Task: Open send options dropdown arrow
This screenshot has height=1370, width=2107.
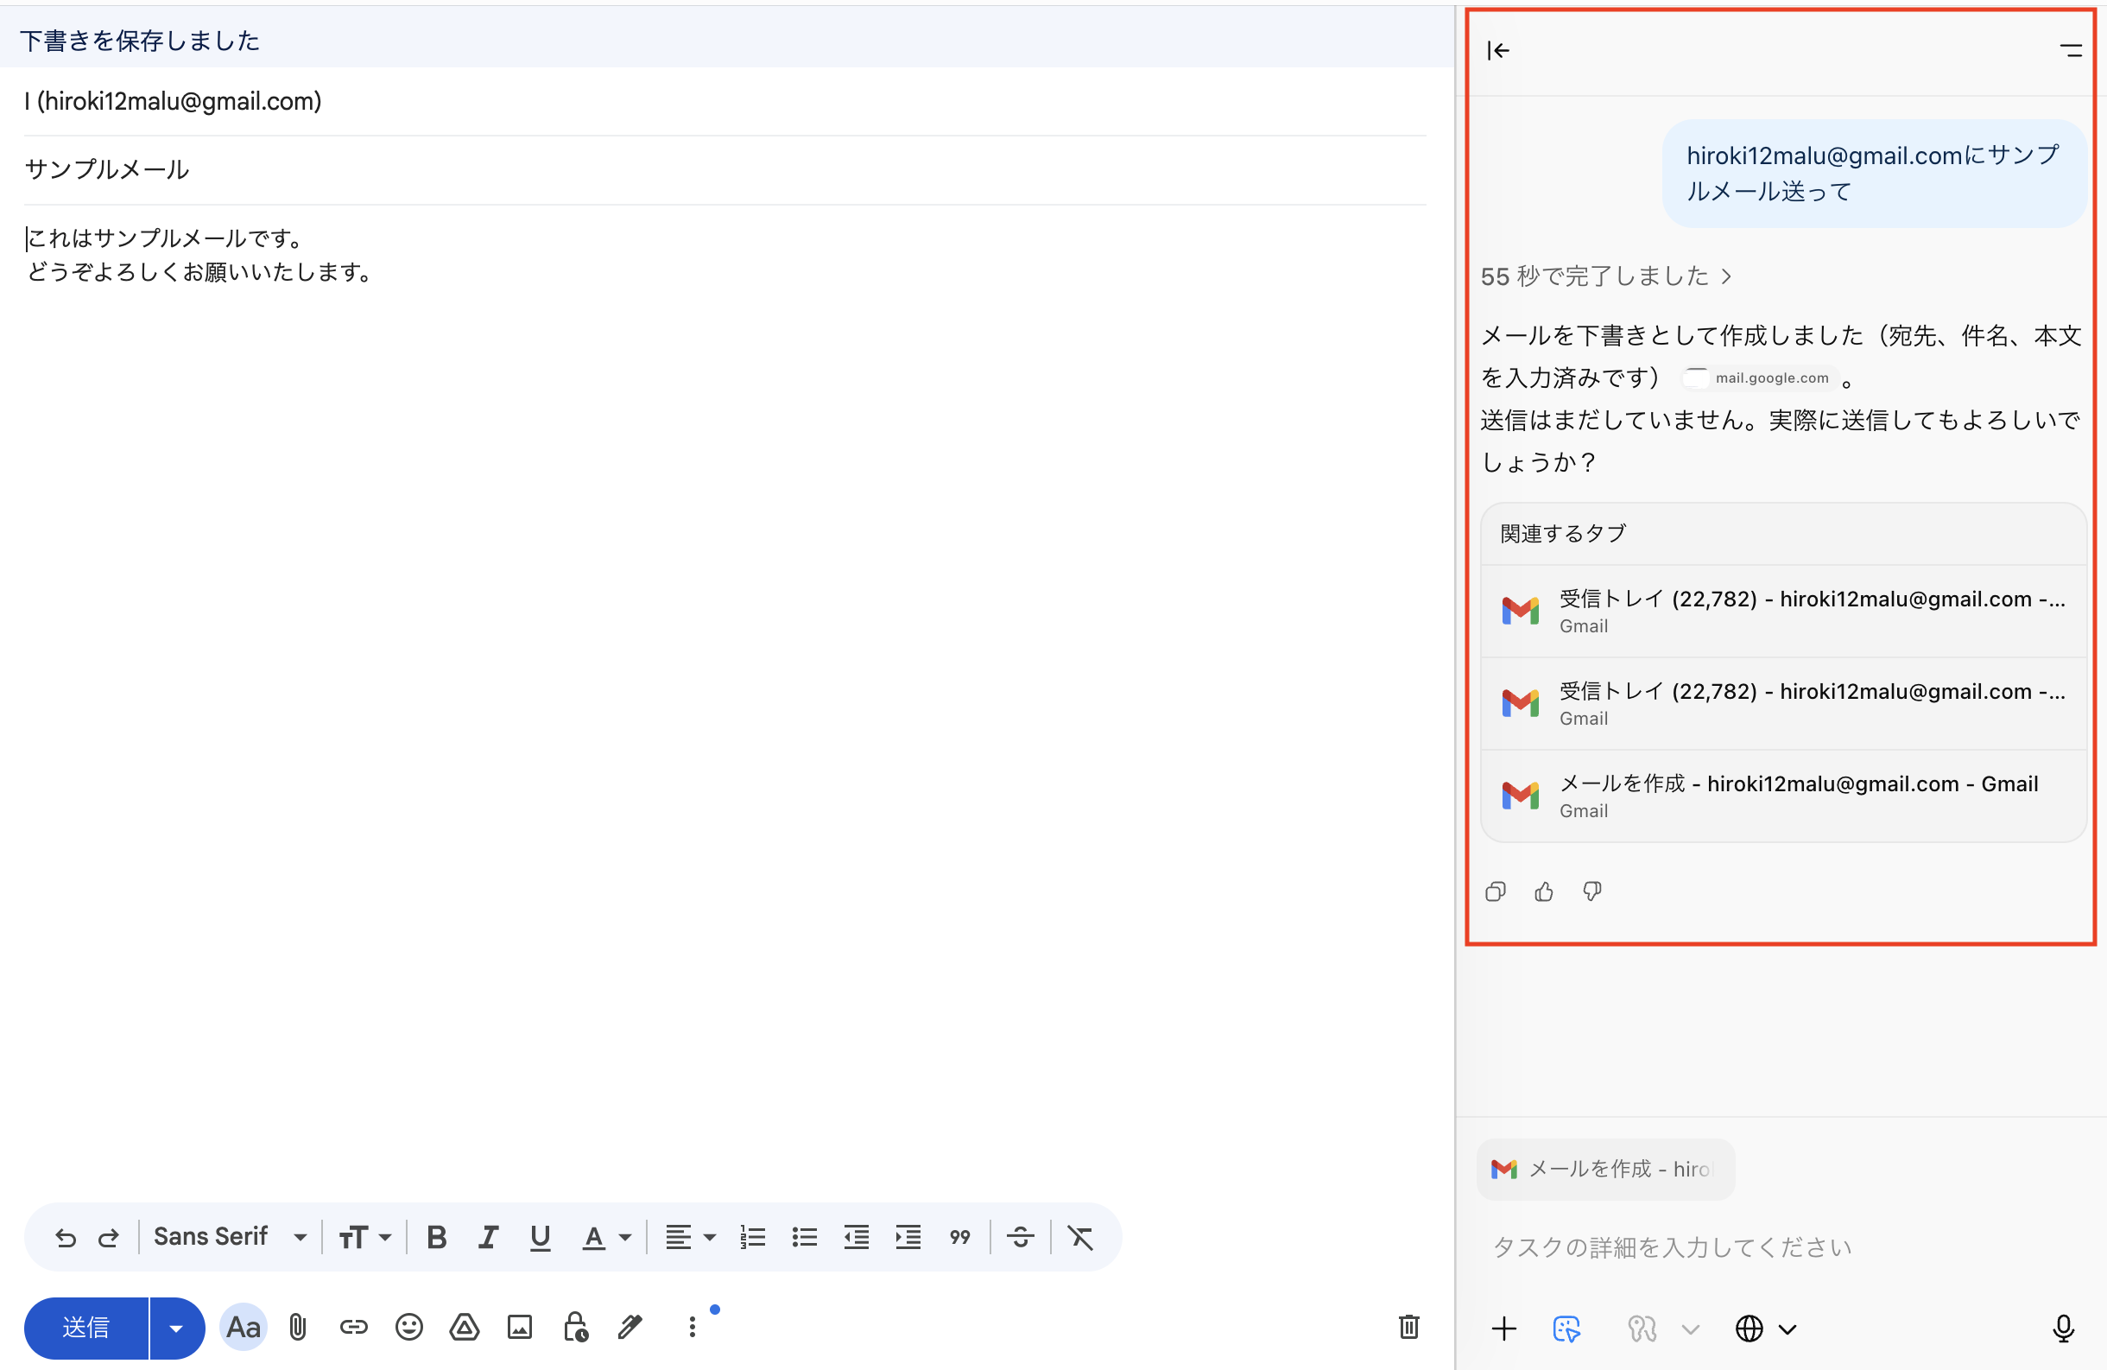Action: tap(176, 1328)
